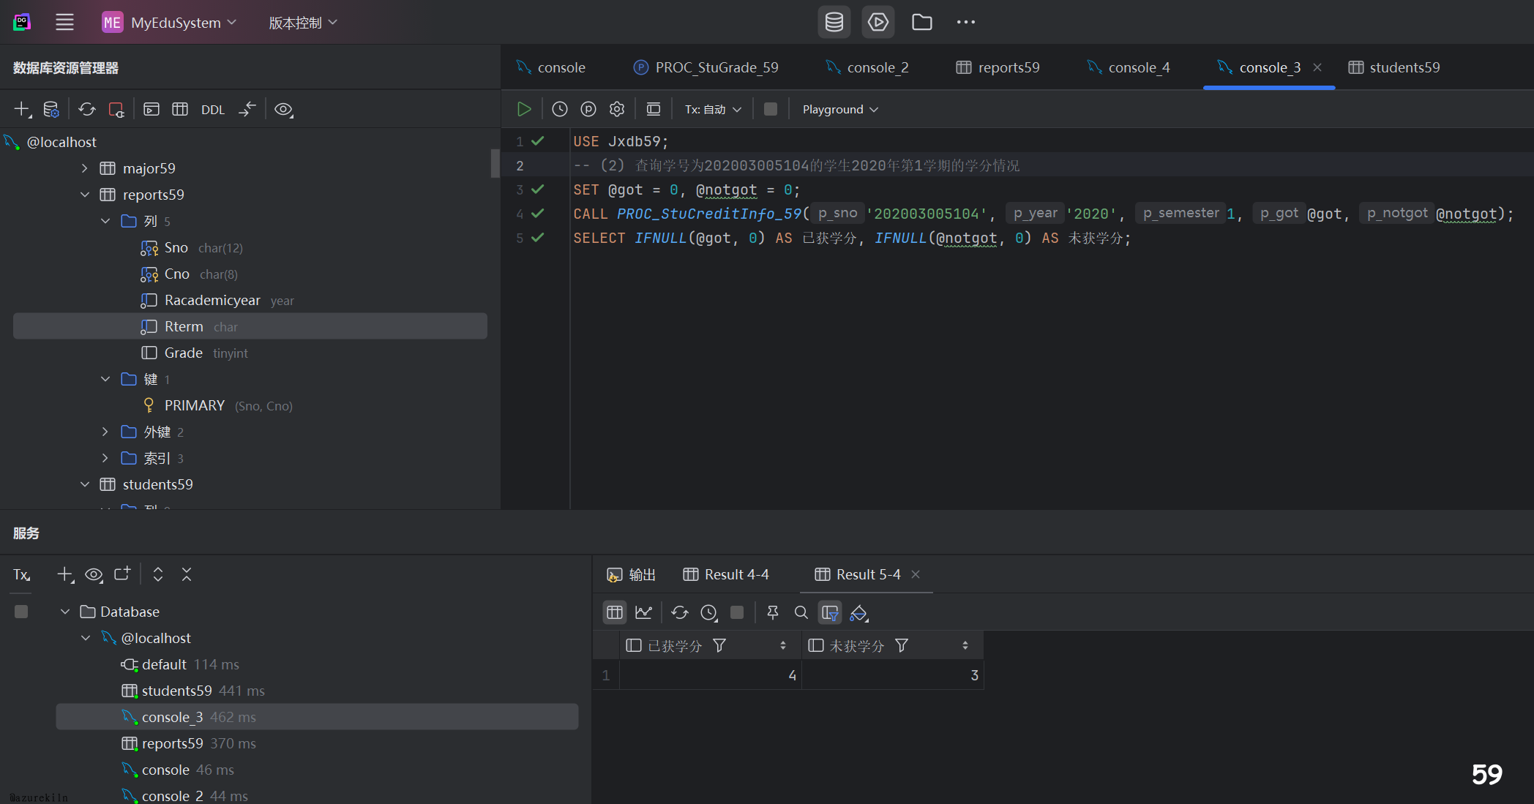Click the DDL button in the database explorer

coord(213,110)
